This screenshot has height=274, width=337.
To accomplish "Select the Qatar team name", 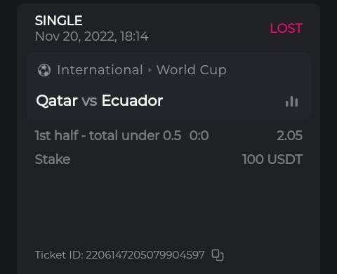I will pyautogui.click(x=57, y=101).
